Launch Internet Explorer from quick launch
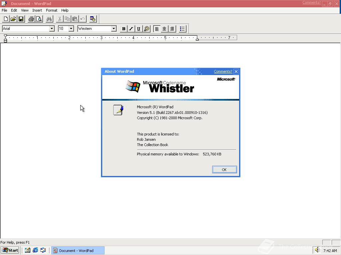 [35, 250]
